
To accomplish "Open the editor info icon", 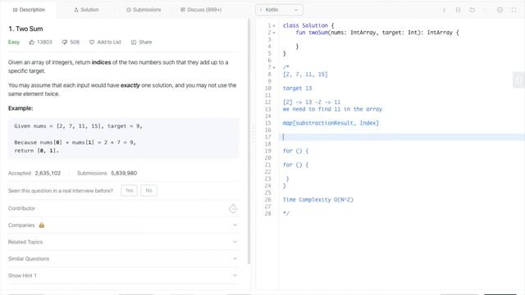I will [x=444, y=10].
